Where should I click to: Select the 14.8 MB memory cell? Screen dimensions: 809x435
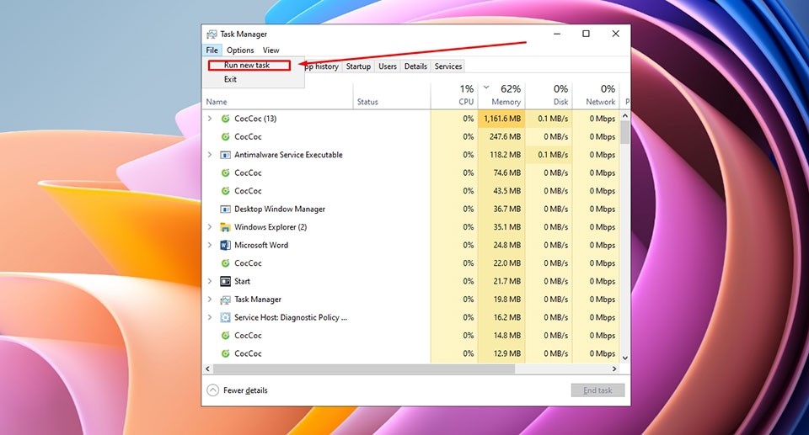click(x=501, y=336)
